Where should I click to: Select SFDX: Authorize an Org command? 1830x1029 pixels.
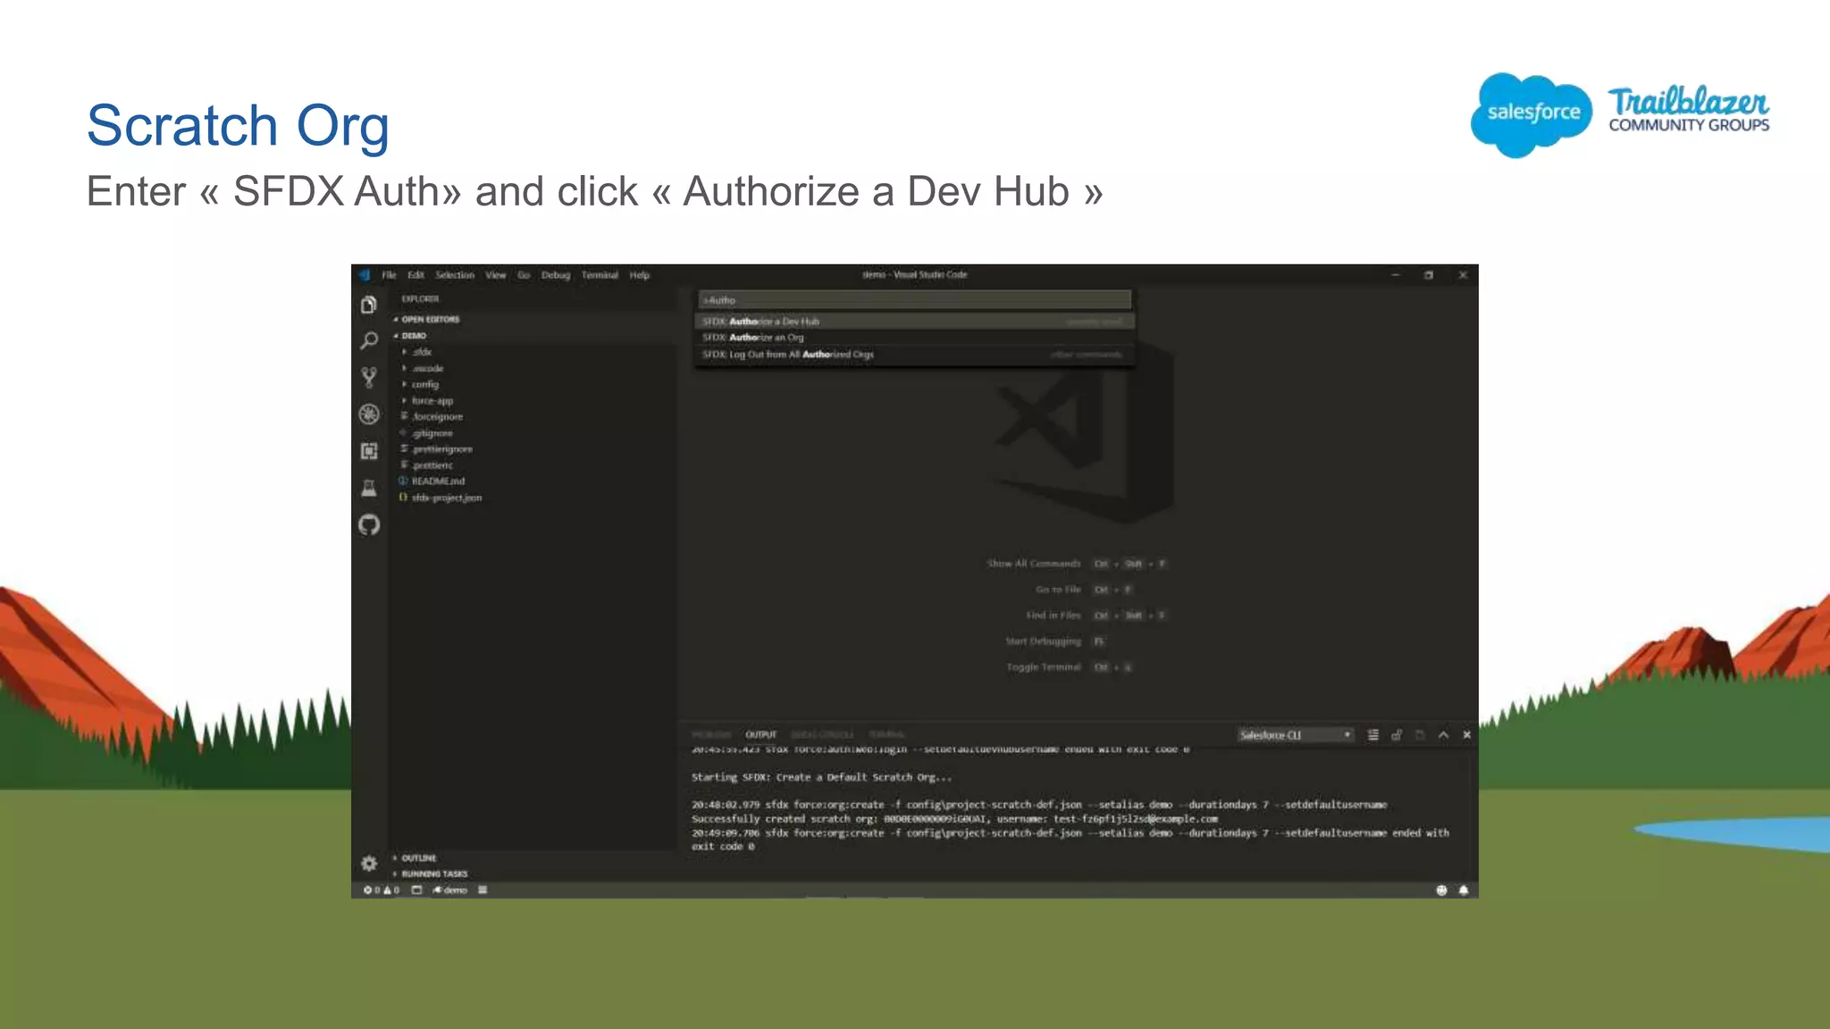coord(915,338)
